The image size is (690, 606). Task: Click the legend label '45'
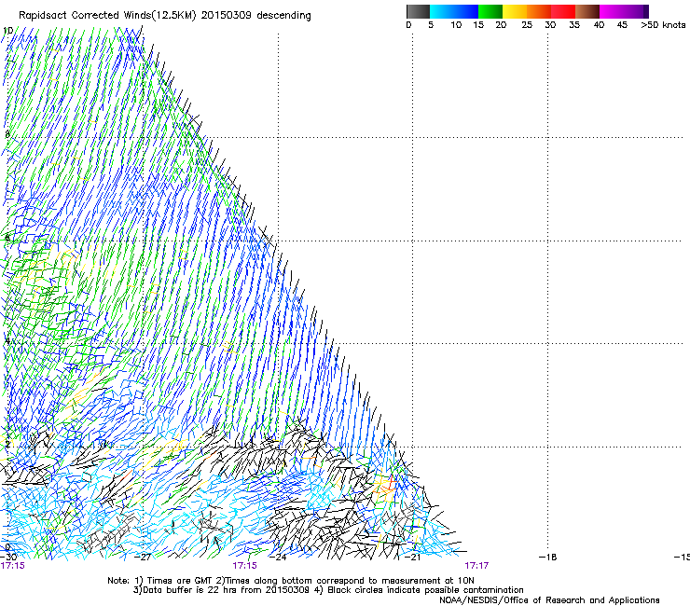[x=622, y=25]
